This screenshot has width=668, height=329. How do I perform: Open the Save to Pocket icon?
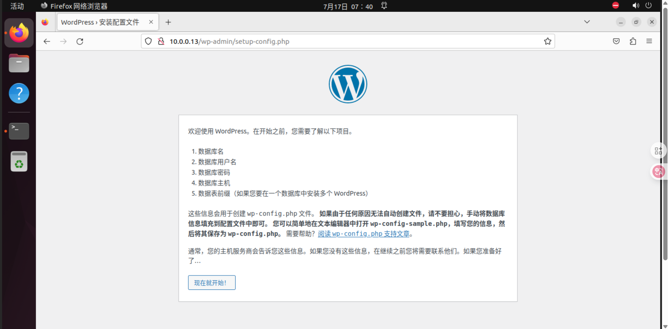(616, 41)
